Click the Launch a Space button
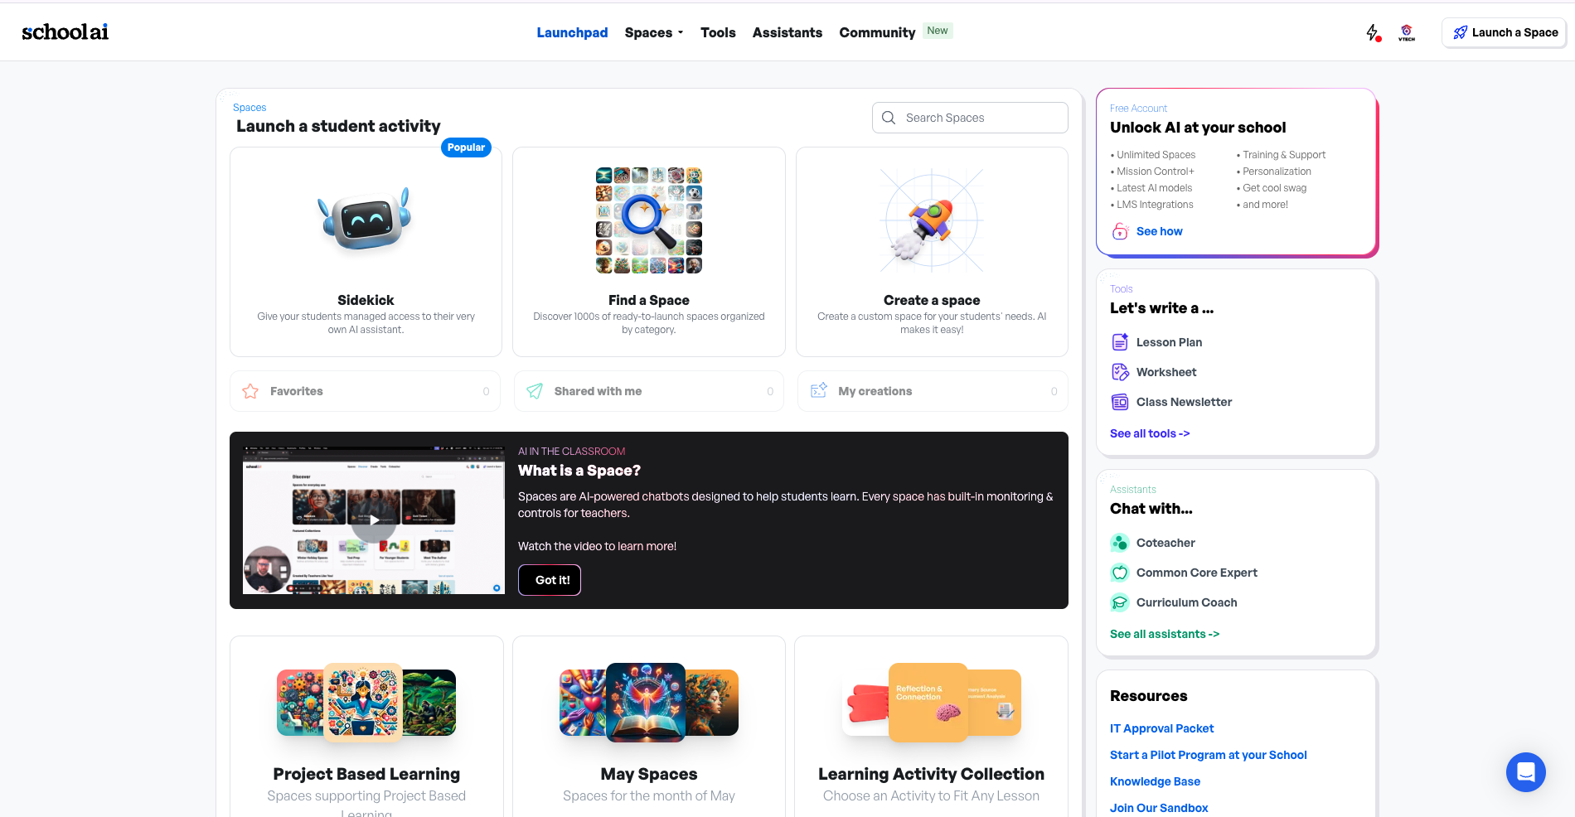Screen dimensions: 1575x817 pyautogui.click(x=1505, y=32)
